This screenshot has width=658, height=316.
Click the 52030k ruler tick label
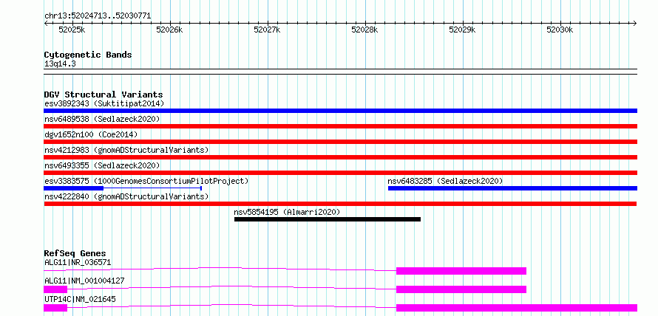560,30
